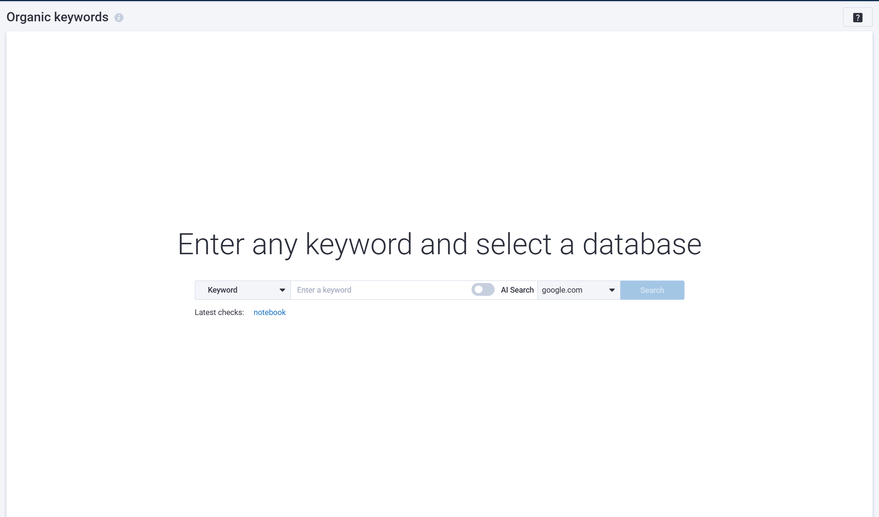The width and height of the screenshot is (879, 517).
Task: Open the Keyword search type dropdown
Action: pyautogui.click(x=243, y=290)
